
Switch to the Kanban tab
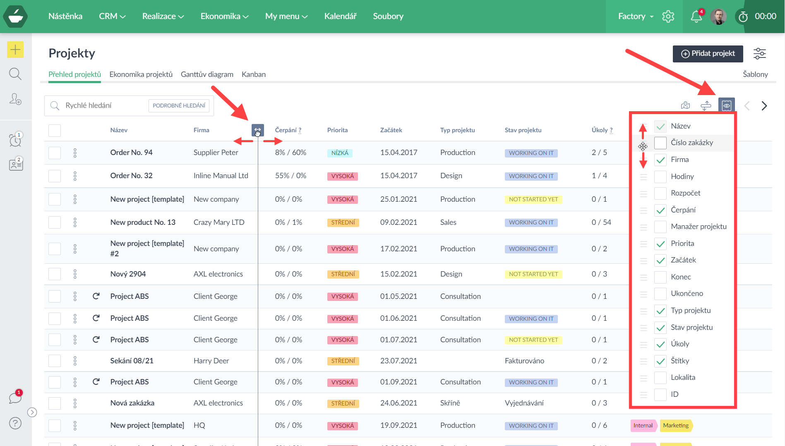(x=254, y=74)
